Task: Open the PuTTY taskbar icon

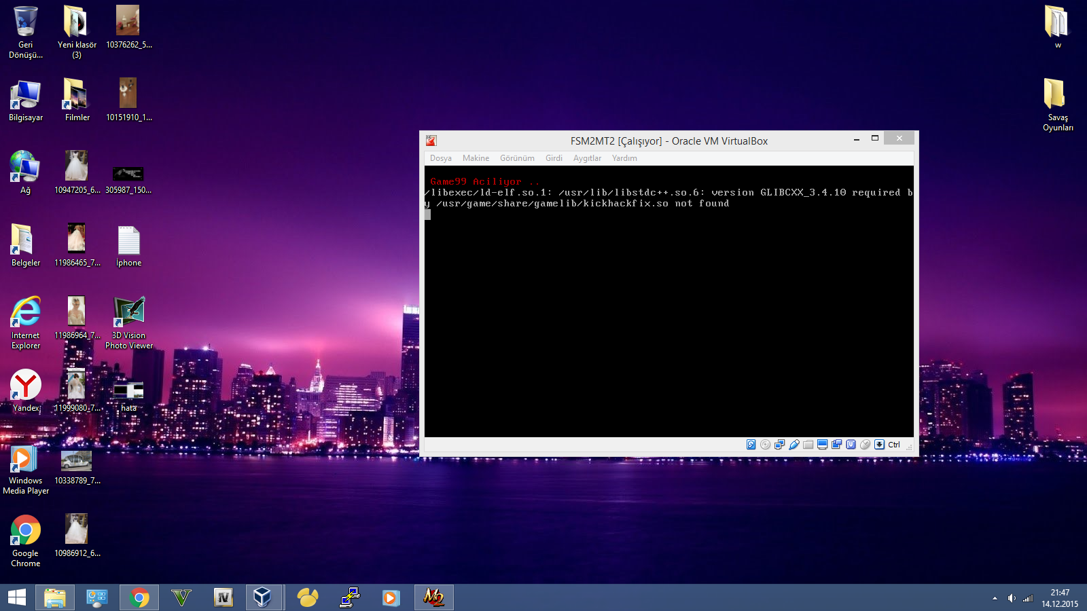Action: (x=350, y=597)
